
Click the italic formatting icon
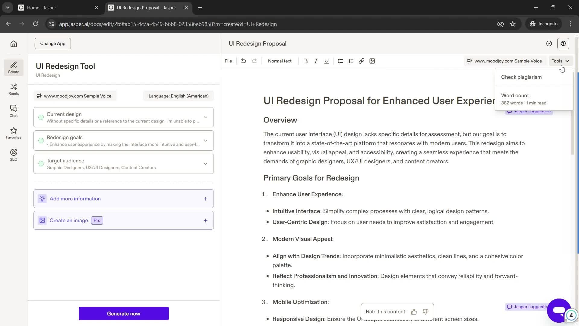[x=316, y=61]
